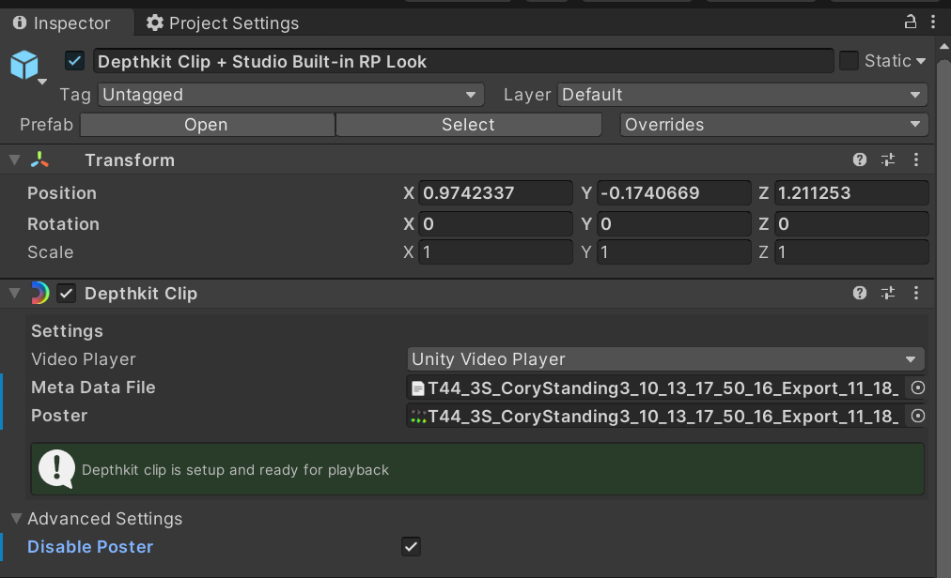The width and height of the screenshot is (951, 578).
Task: Click Poster field object picker circle
Action: click(917, 416)
